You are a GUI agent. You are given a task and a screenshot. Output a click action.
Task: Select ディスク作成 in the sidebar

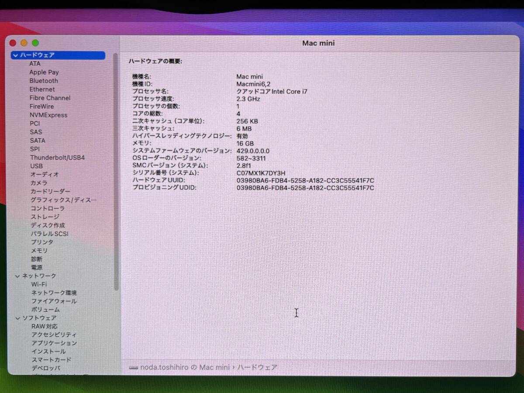[48, 225]
